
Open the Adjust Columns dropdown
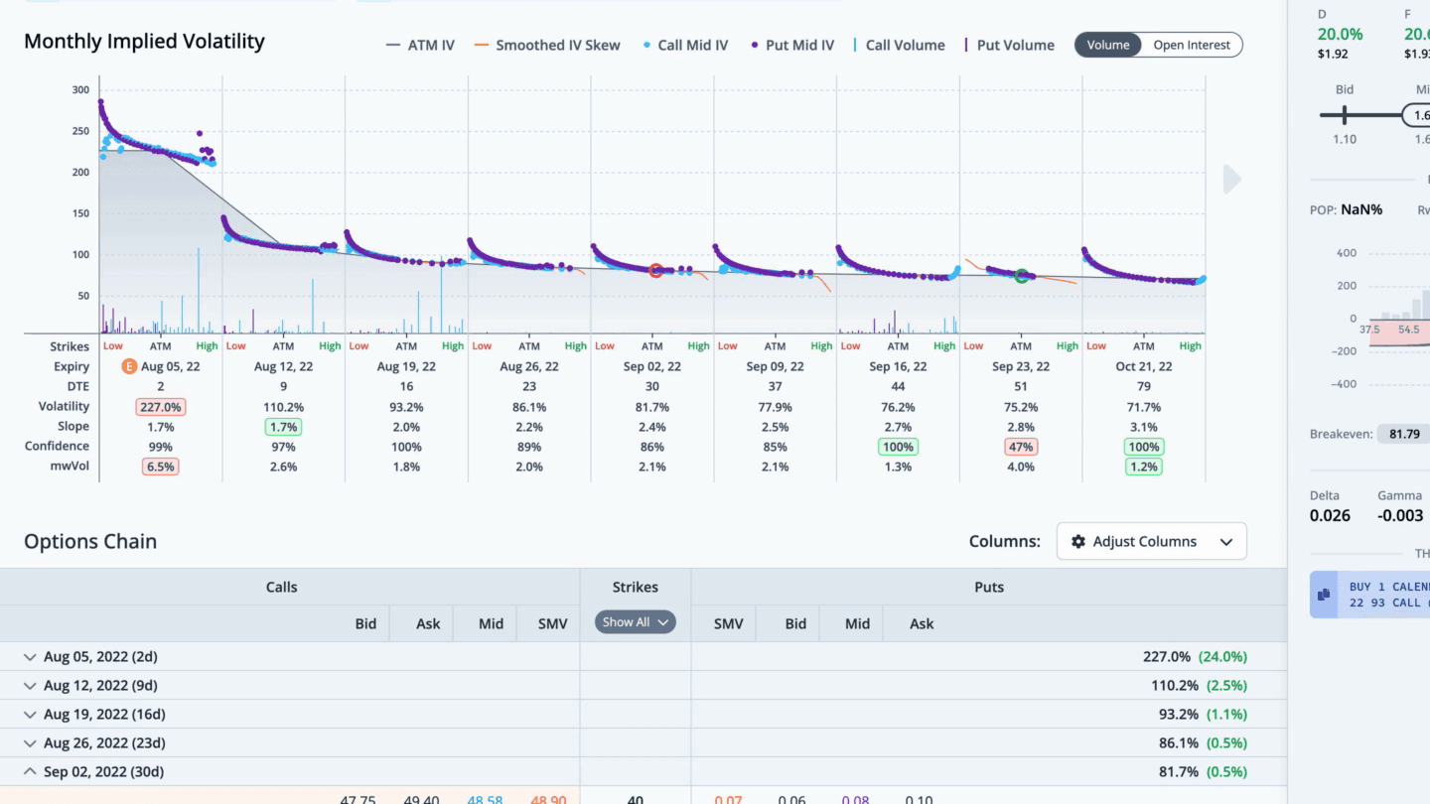[x=1152, y=542]
